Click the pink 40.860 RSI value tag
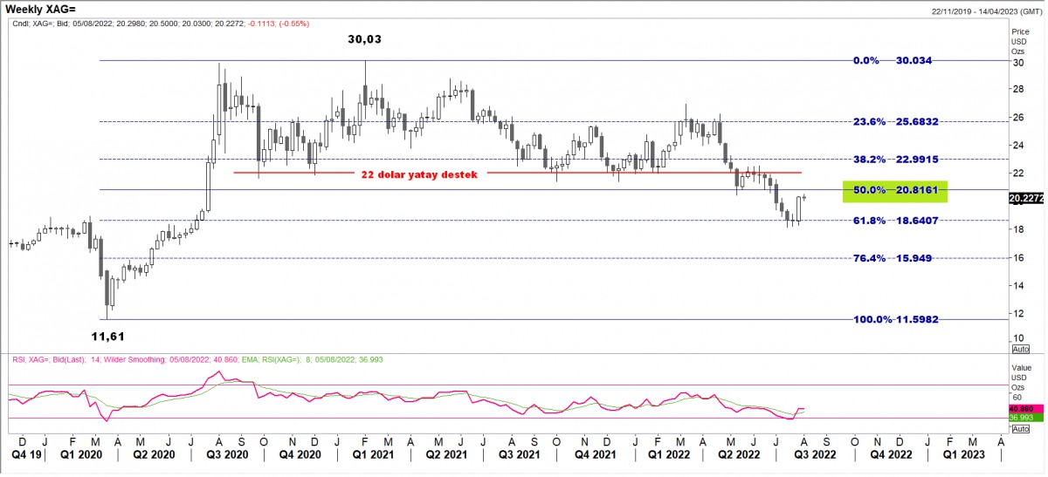This screenshot has height=477, width=1048. coord(1021,408)
